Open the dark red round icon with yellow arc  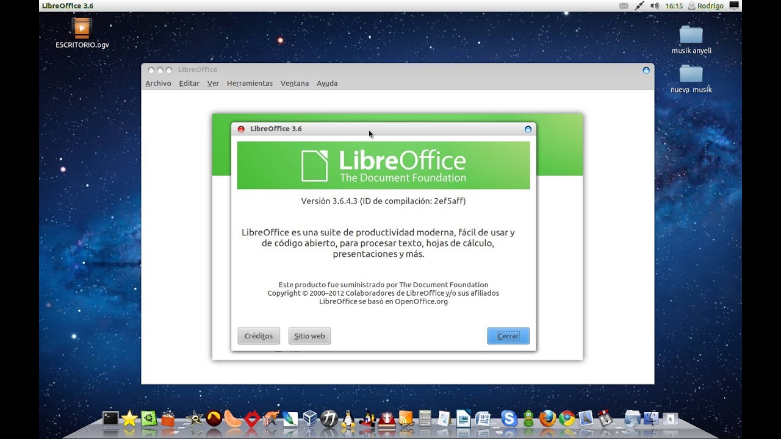click(214, 418)
